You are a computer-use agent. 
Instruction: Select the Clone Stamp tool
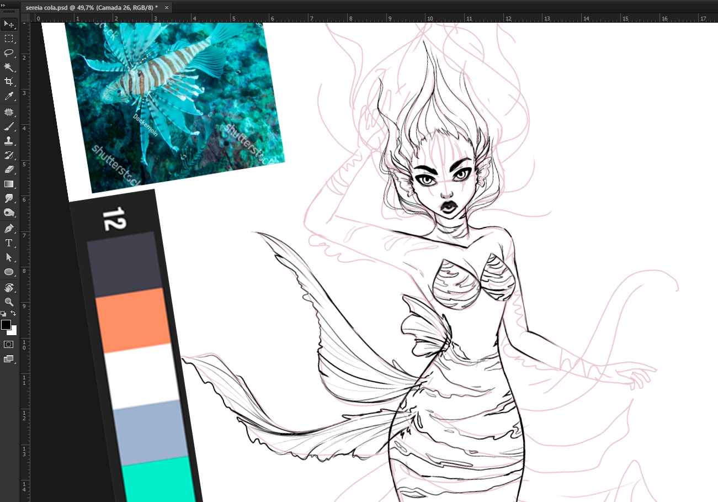9,141
